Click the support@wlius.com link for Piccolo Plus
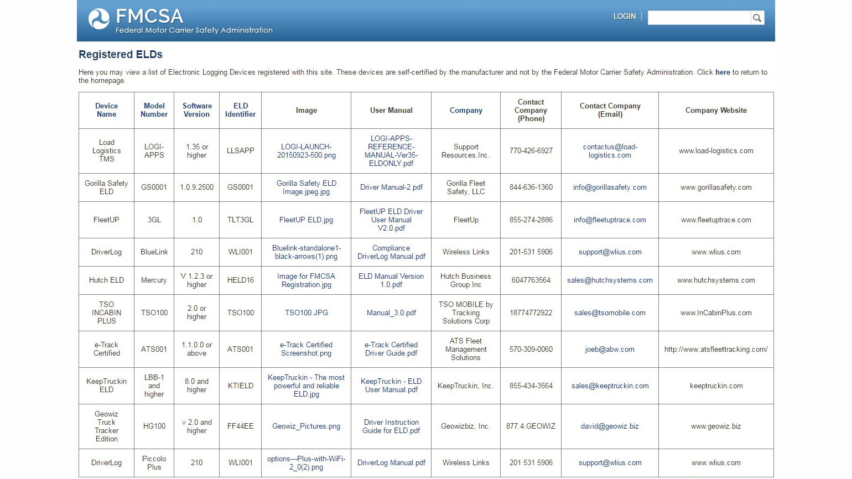The height and width of the screenshot is (479, 852). [x=610, y=463]
